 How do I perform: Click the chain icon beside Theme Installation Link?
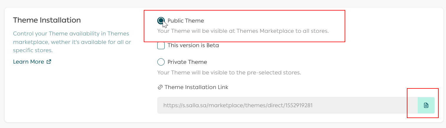click(x=160, y=87)
